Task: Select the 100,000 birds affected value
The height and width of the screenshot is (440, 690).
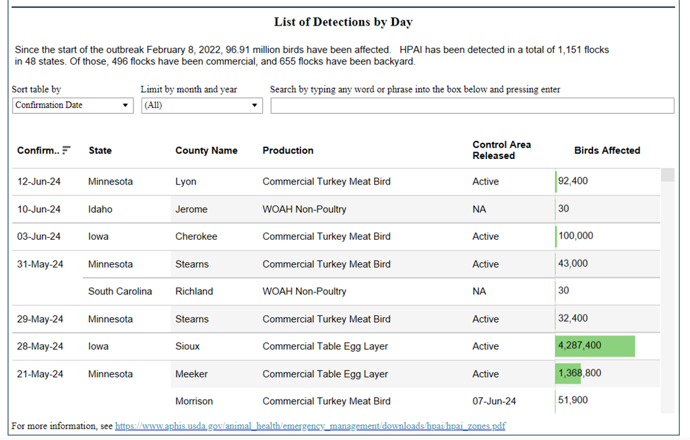Action: [575, 236]
